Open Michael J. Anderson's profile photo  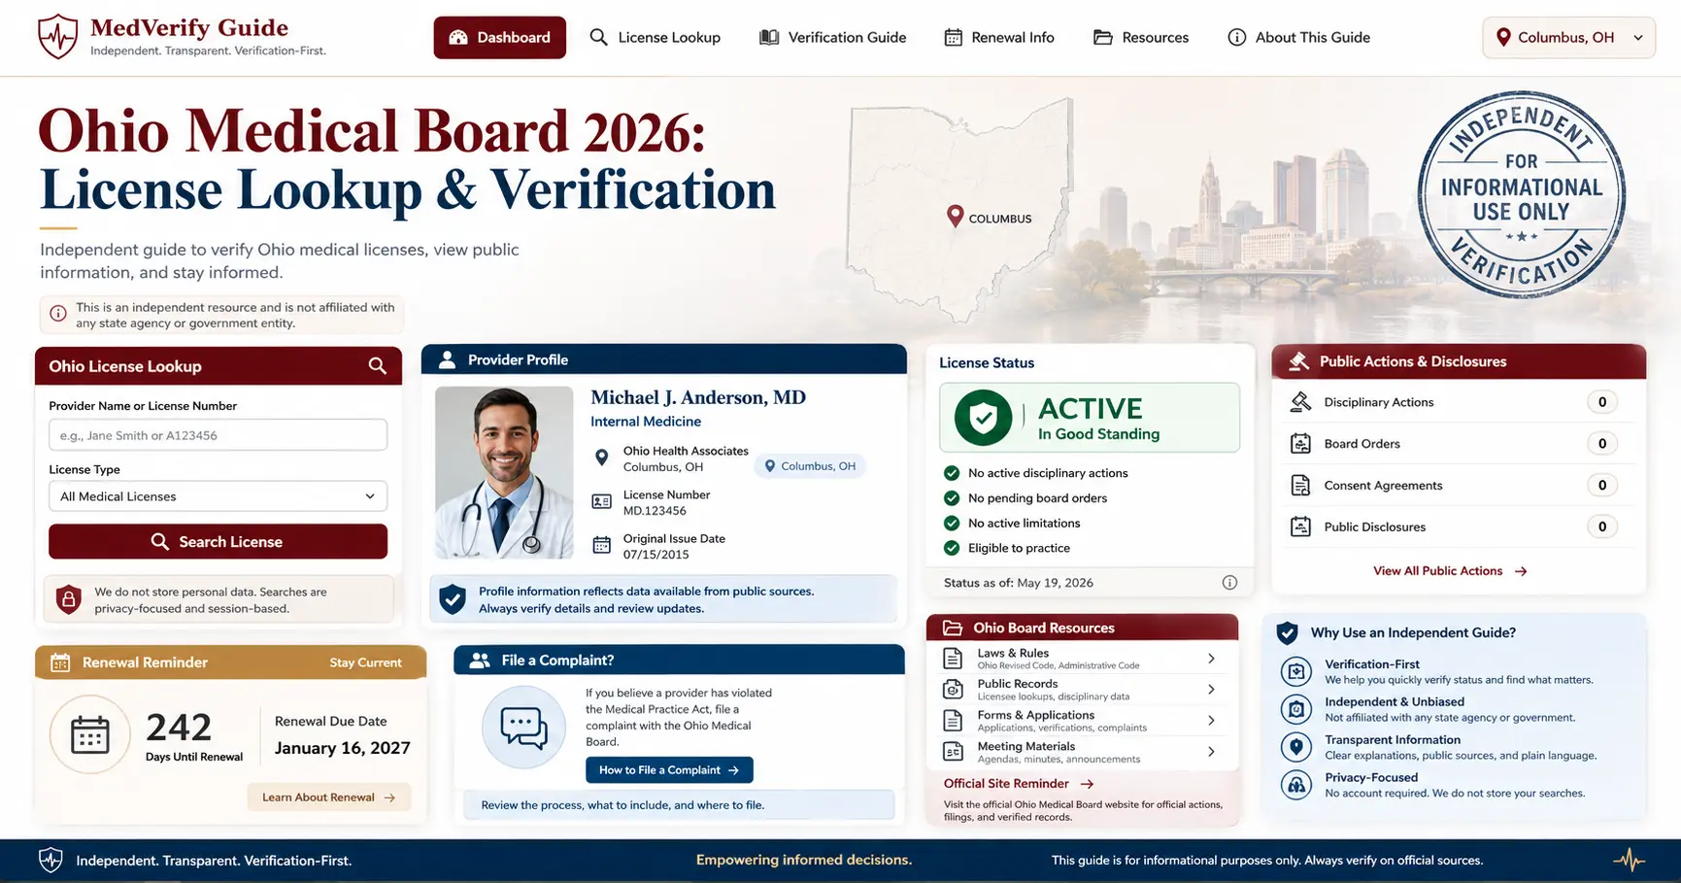[x=504, y=473]
